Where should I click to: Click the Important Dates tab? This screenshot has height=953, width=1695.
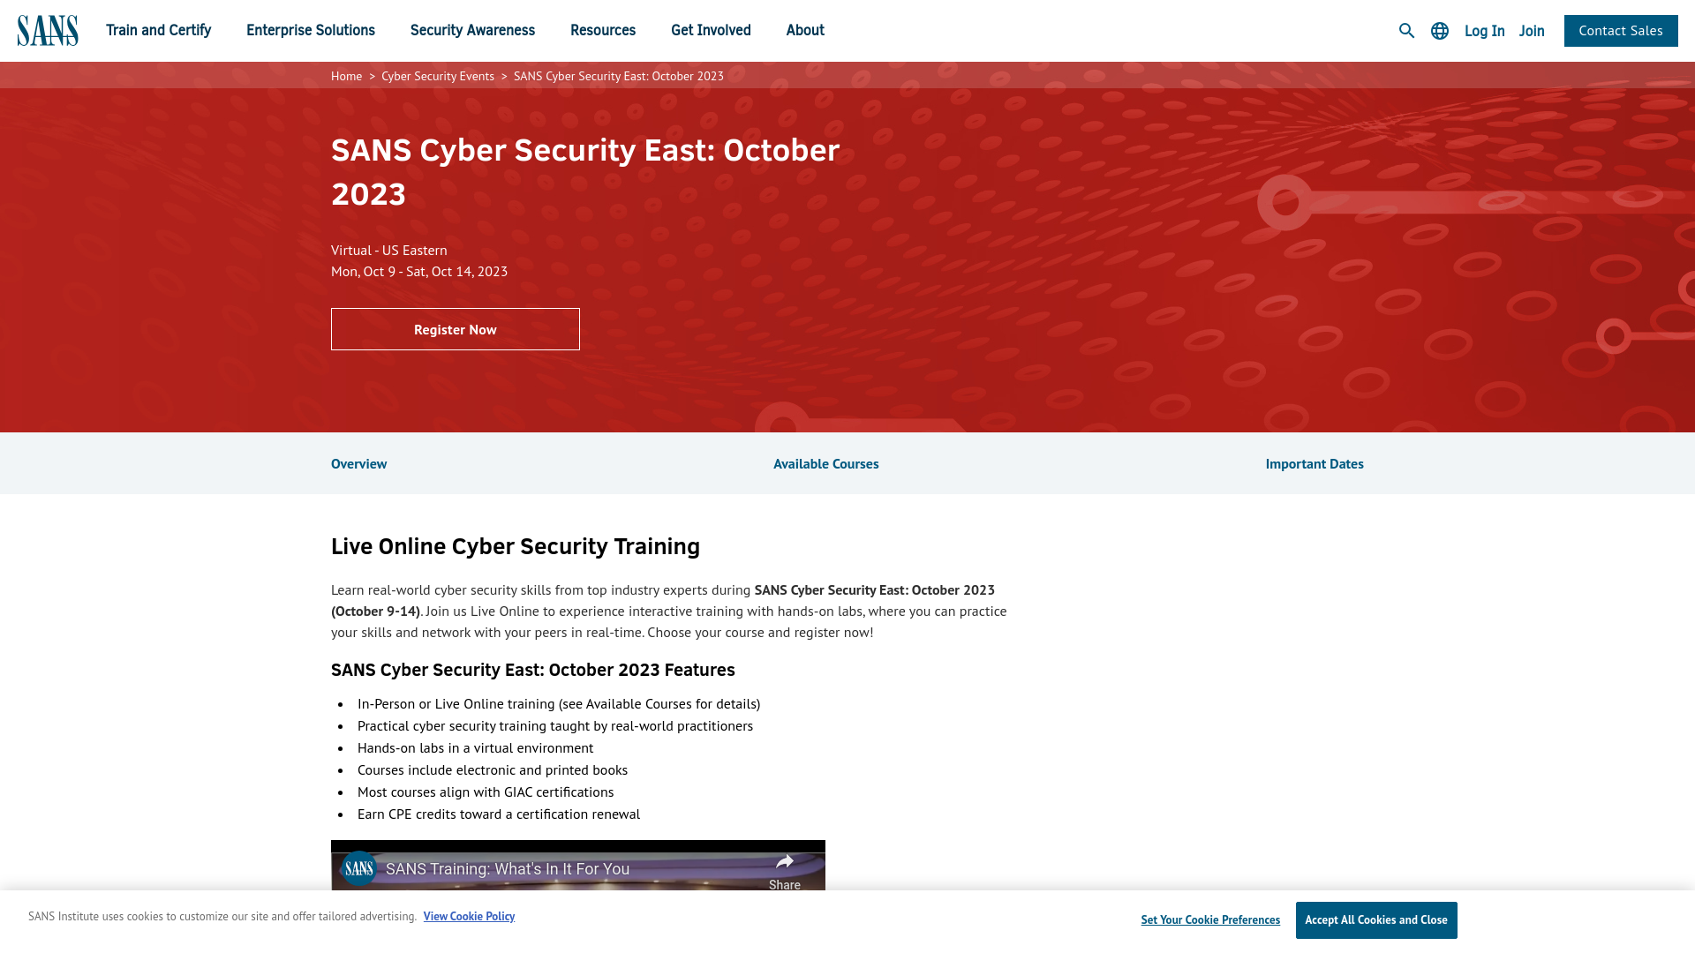[x=1315, y=463]
